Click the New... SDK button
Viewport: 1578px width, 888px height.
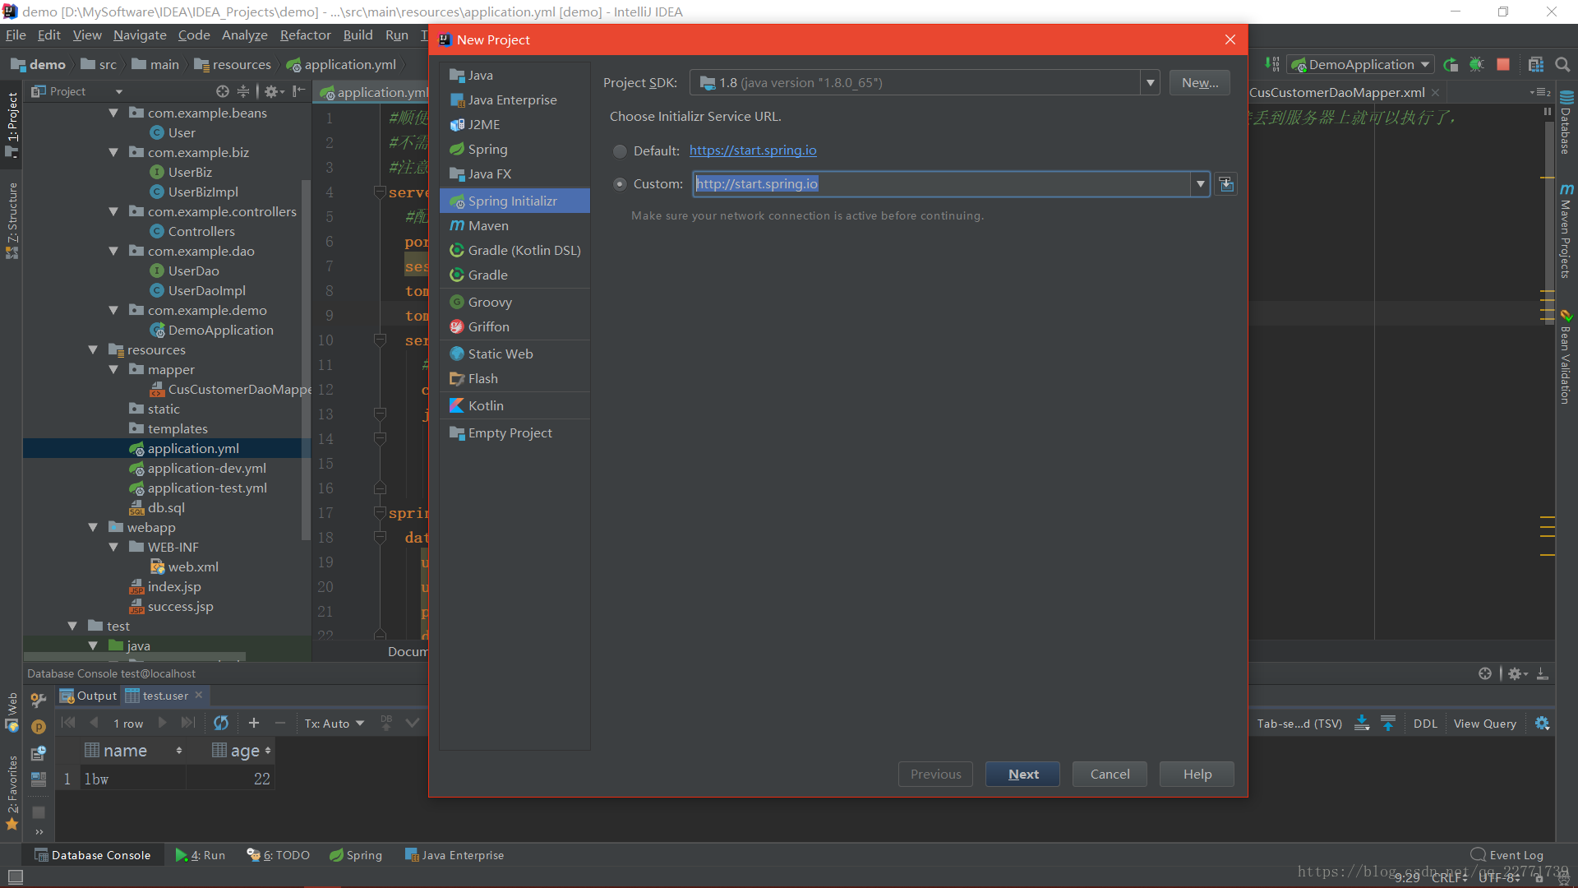pos(1200,83)
